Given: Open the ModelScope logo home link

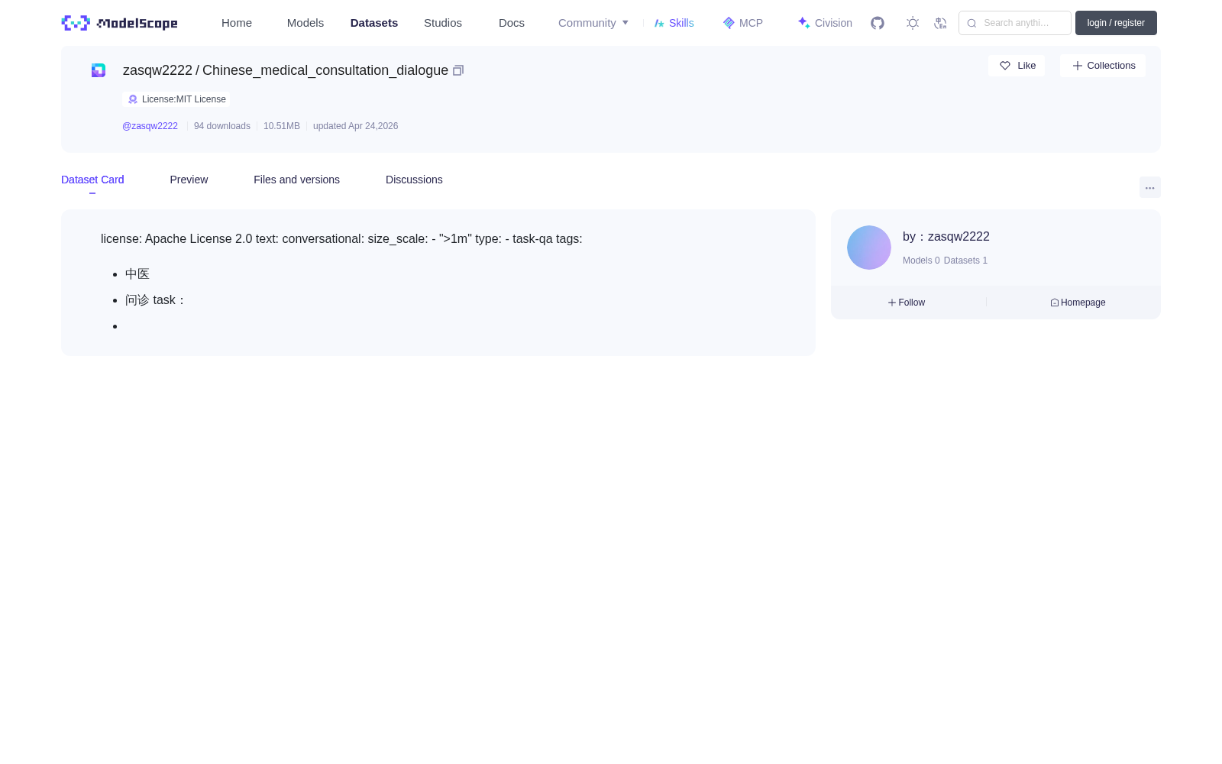Looking at the screenshot, I should 119,23.
